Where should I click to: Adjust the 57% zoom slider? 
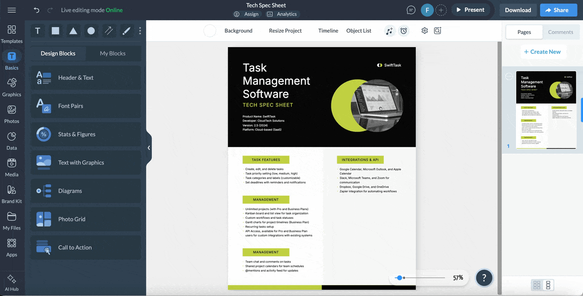coord(400,278)
